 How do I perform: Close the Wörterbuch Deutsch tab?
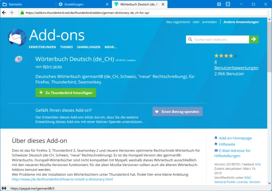click(163, 4)
